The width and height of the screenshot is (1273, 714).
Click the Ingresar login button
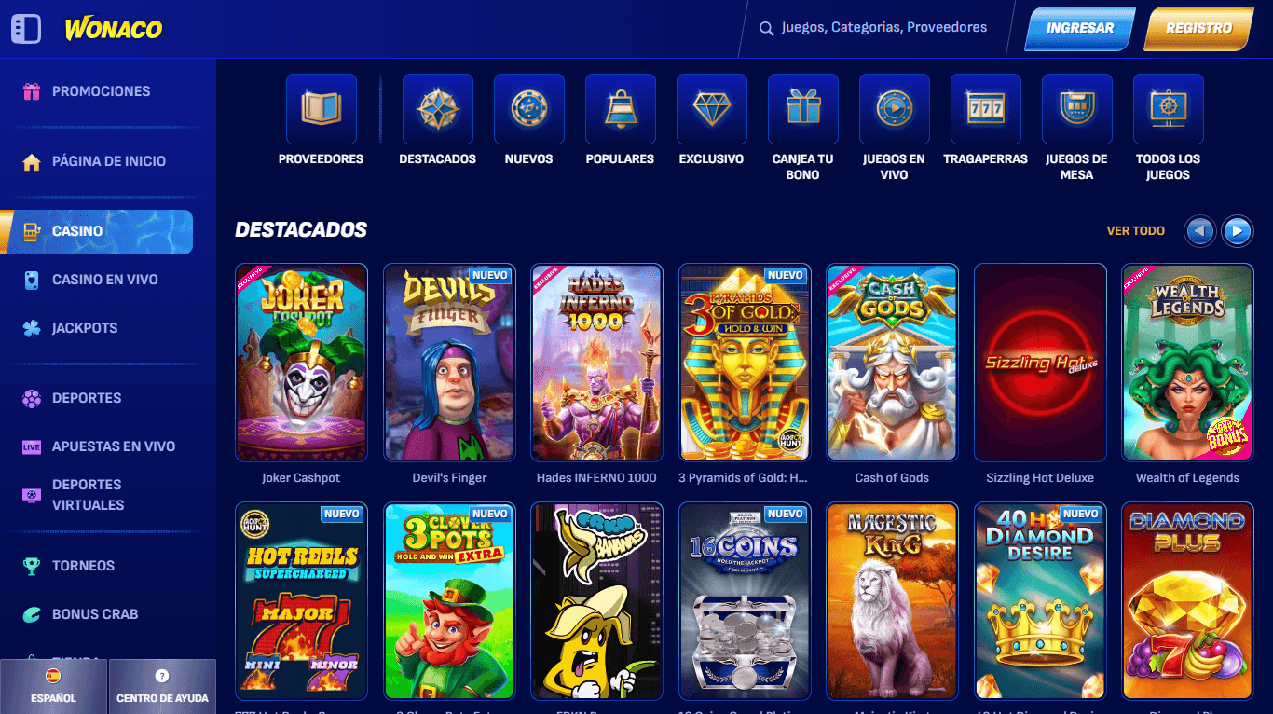[x=1079, y=28]
